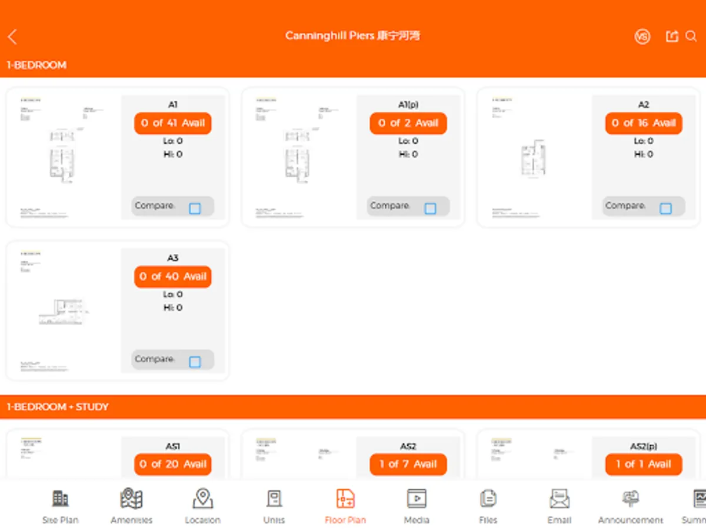Tap the share icon in header

(x=672, y=37)
